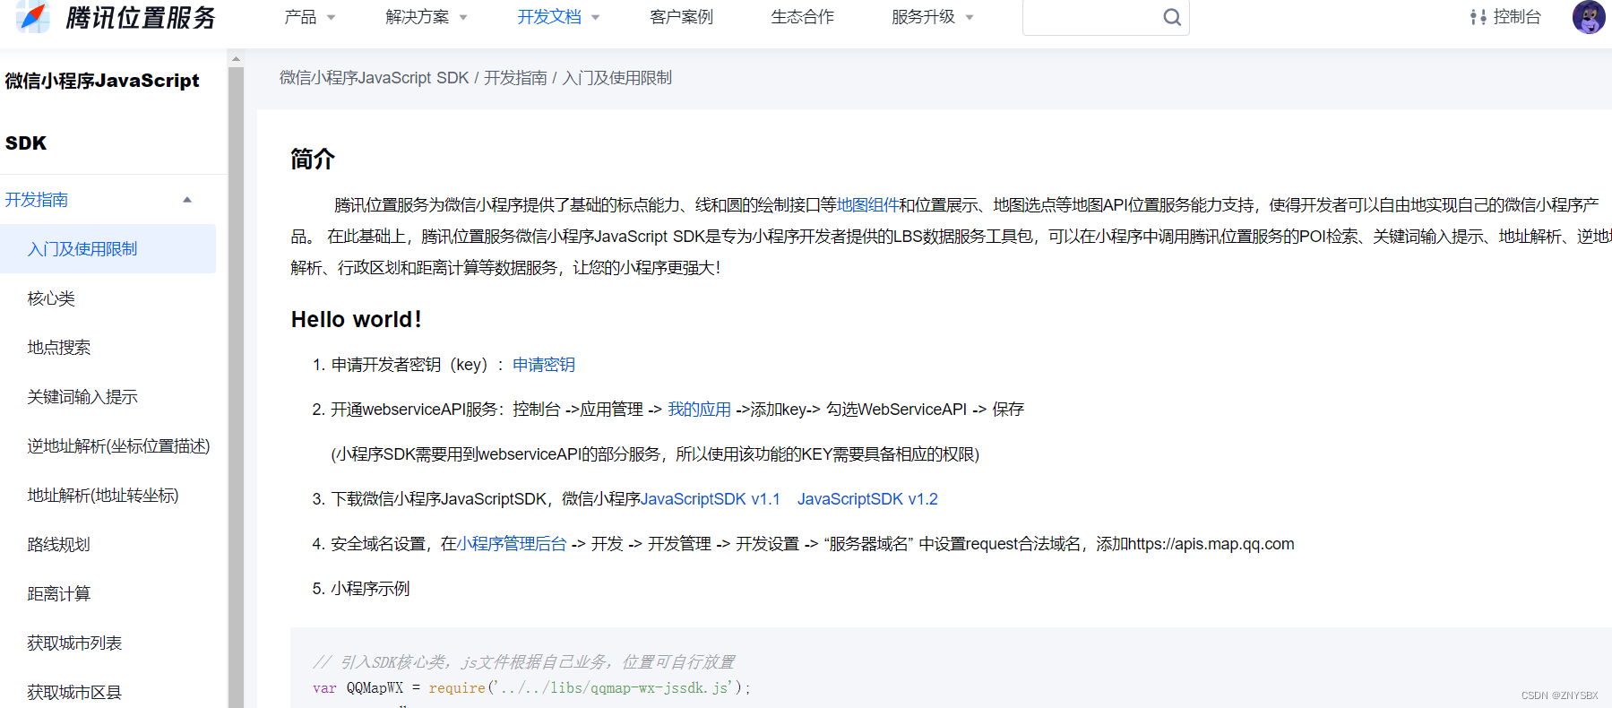The height and width of the screenshot is (708, 1612).
Task: Click the 微信小程序JavaScript SDK sidebar title
Action: (x=102, y=111)
